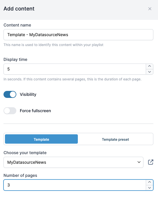Open selected template in new window icon
The image size is (158, 199).
(151, 162)
